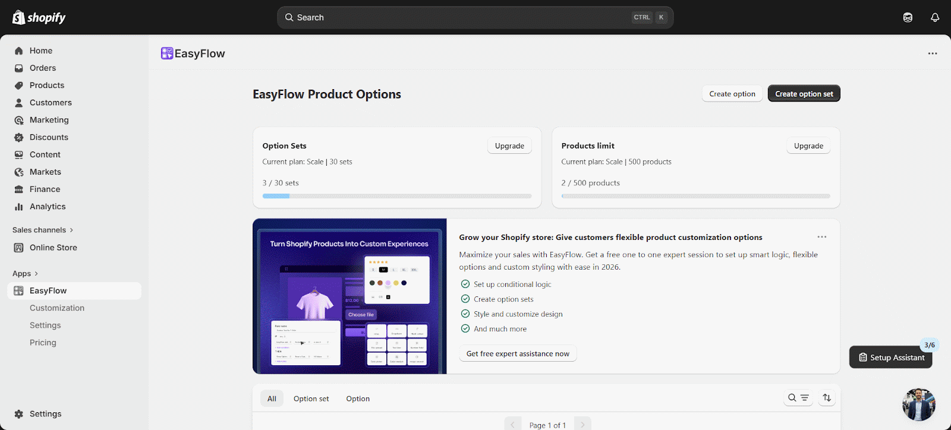Click the top Search input field

tap(464, 18)
